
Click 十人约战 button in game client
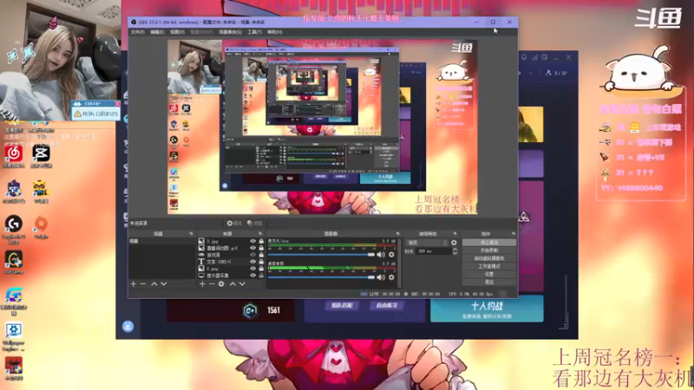pos(487,309)
